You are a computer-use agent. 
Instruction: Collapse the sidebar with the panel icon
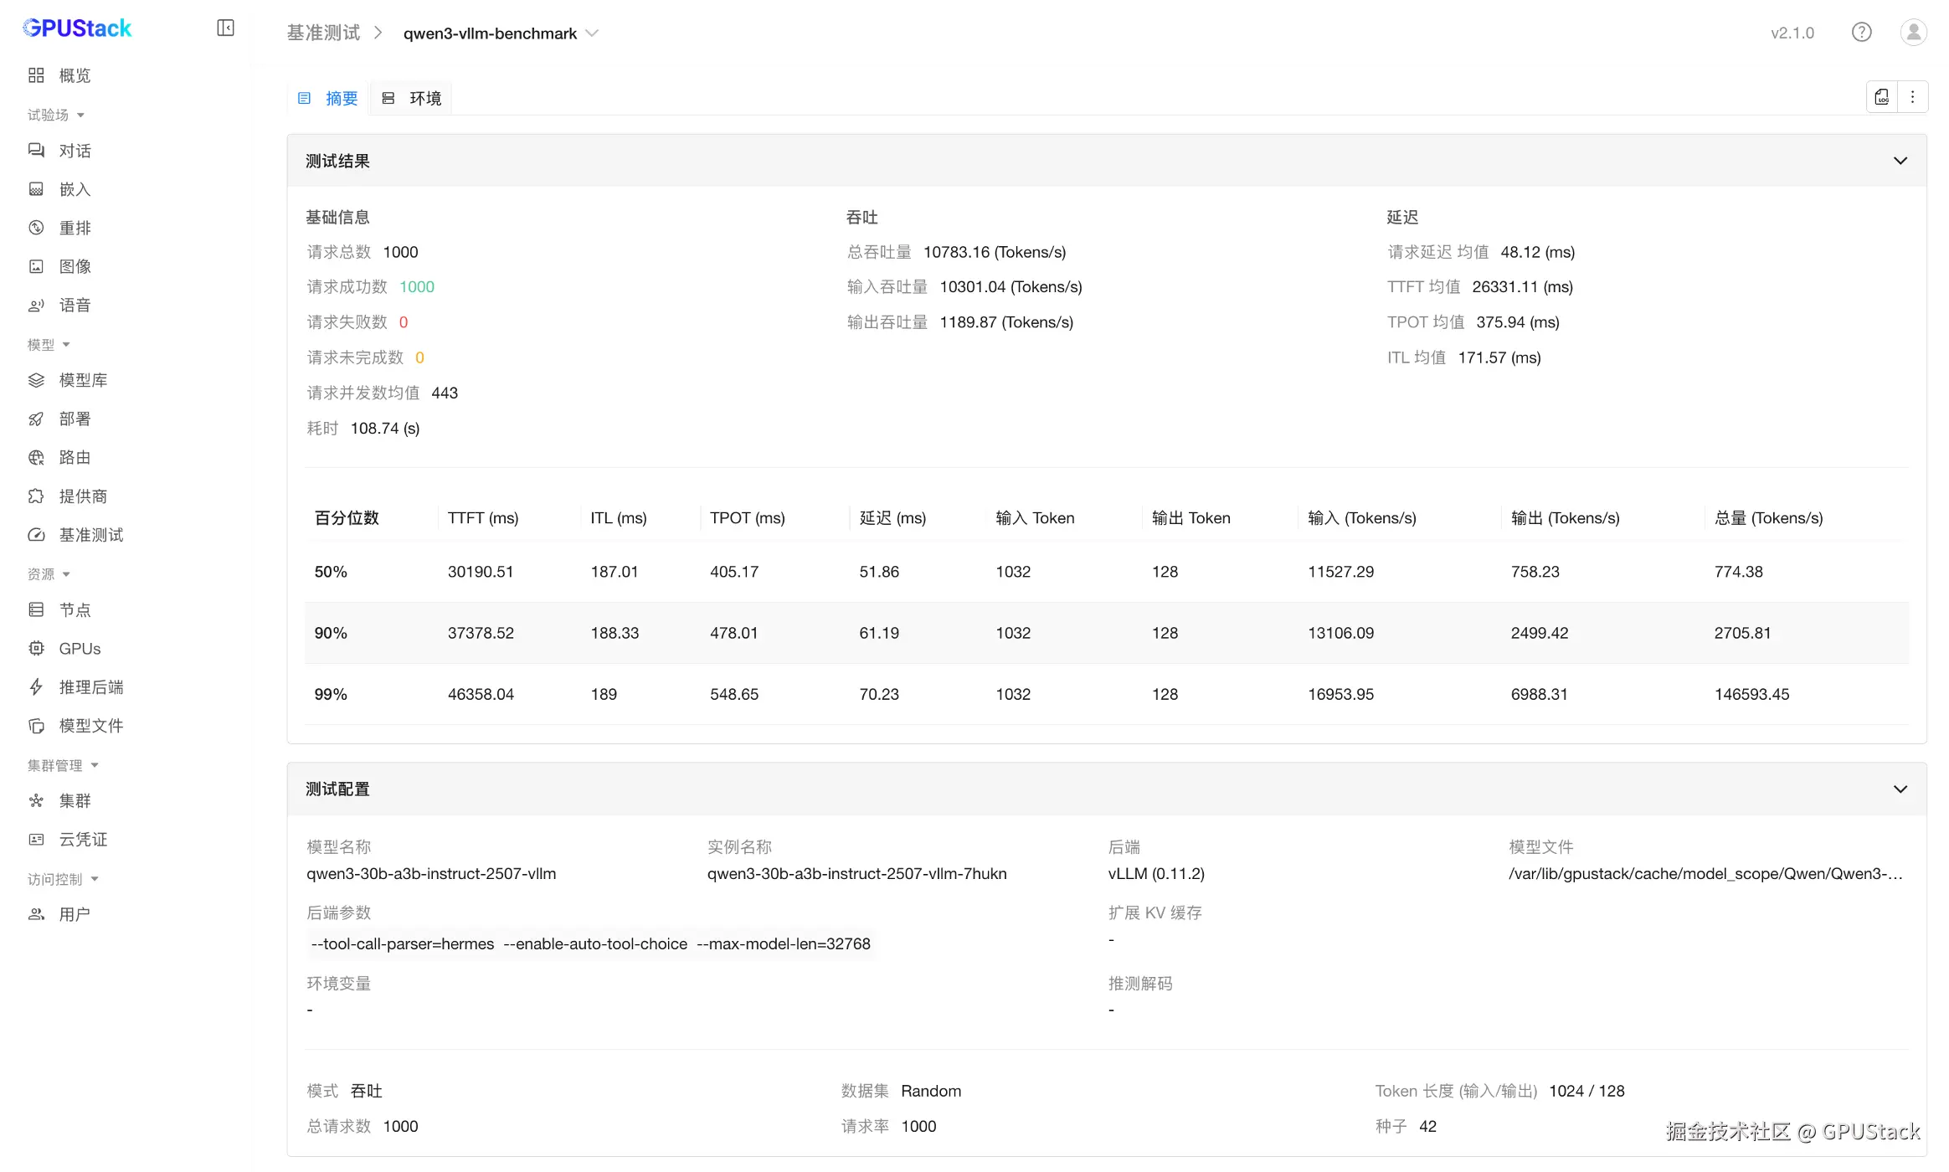pos(225,28)
